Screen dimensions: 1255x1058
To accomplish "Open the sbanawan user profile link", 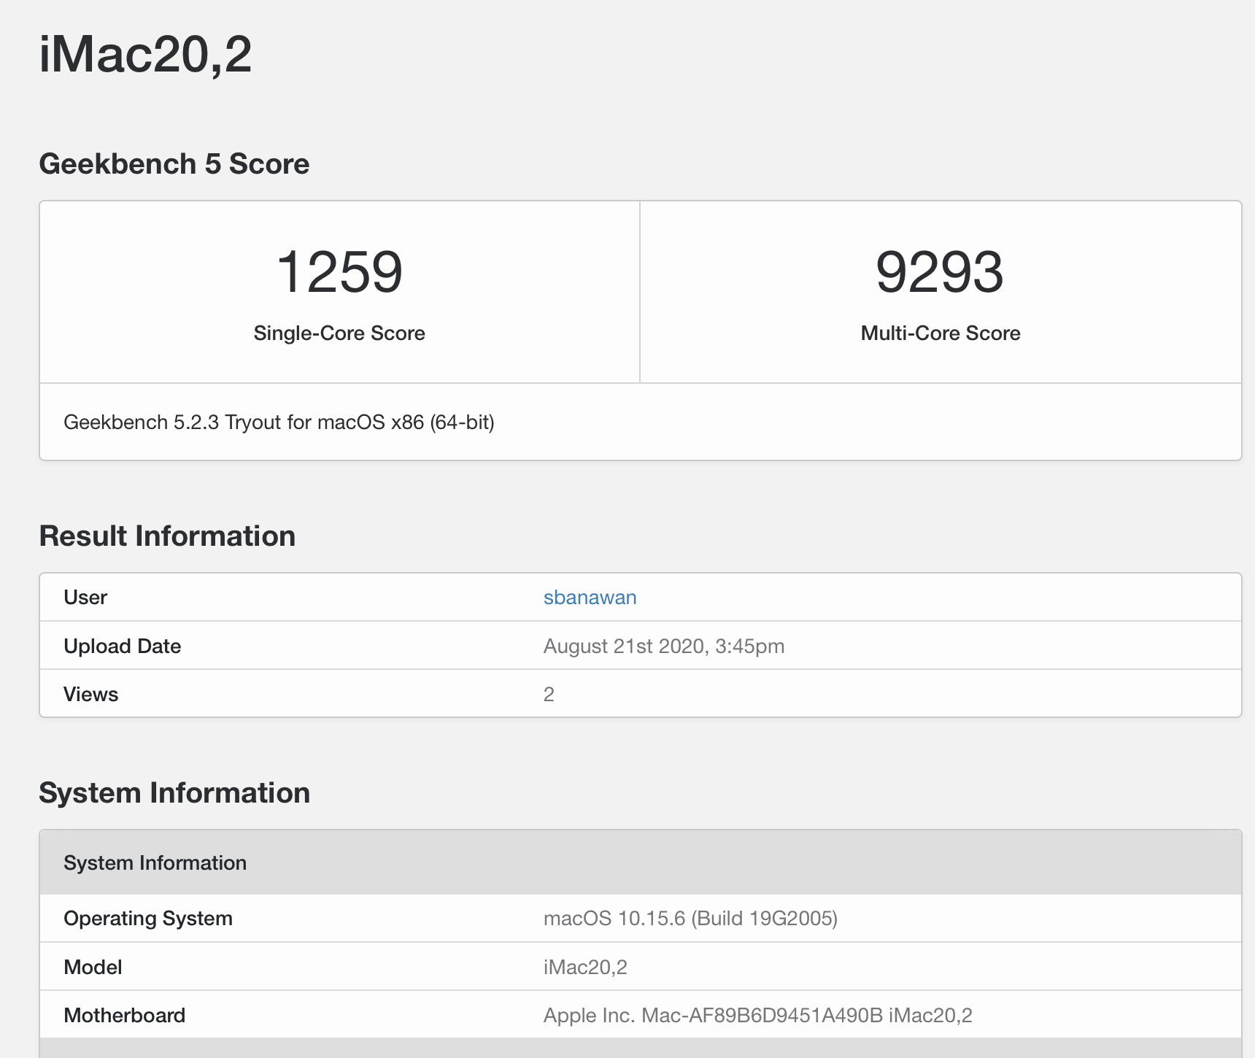I will pos(590,598).
